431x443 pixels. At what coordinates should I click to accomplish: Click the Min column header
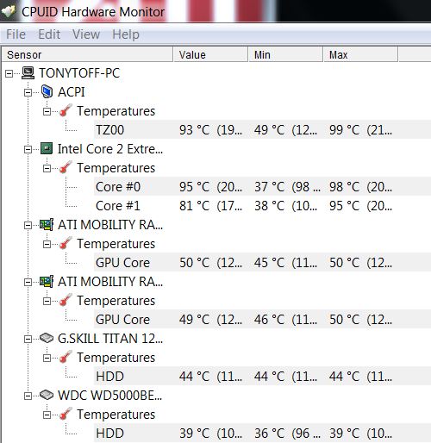[x=285, y=54]
